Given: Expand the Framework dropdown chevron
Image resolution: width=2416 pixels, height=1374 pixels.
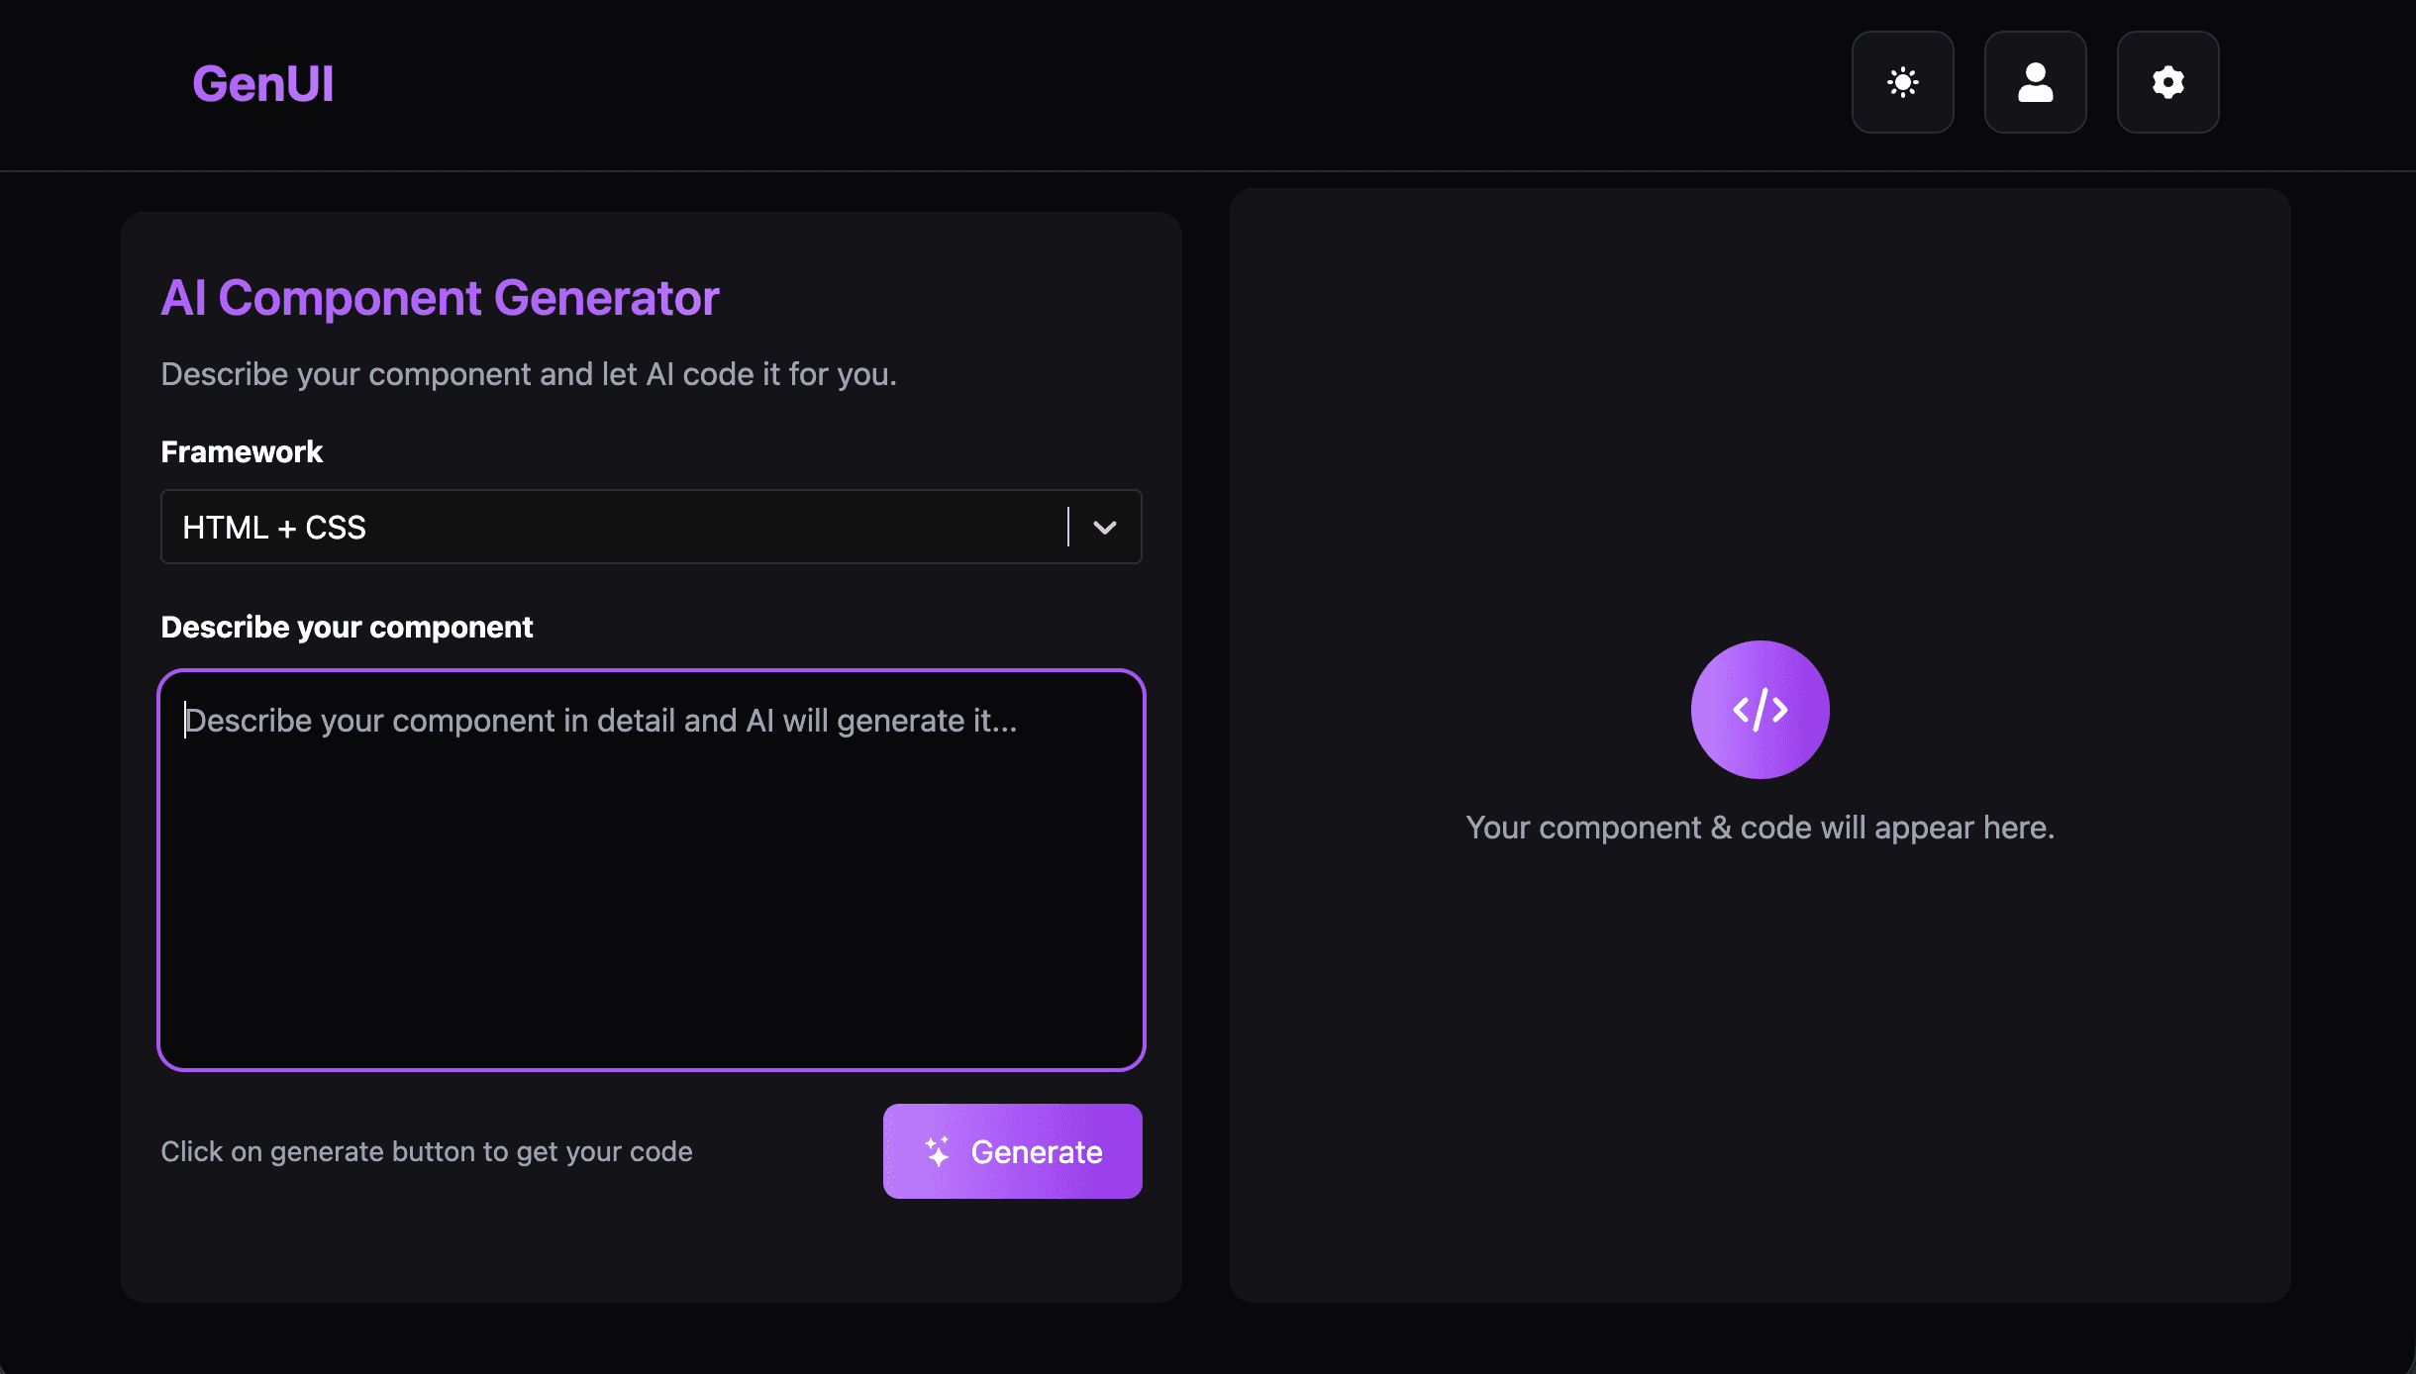Looking at the screenshot, I should [x=1105, y=527].
